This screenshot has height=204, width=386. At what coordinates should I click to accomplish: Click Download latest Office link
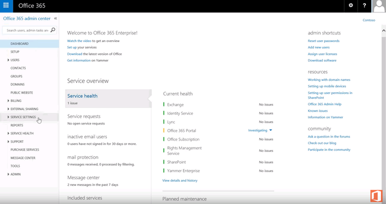[x=75, y=54]
